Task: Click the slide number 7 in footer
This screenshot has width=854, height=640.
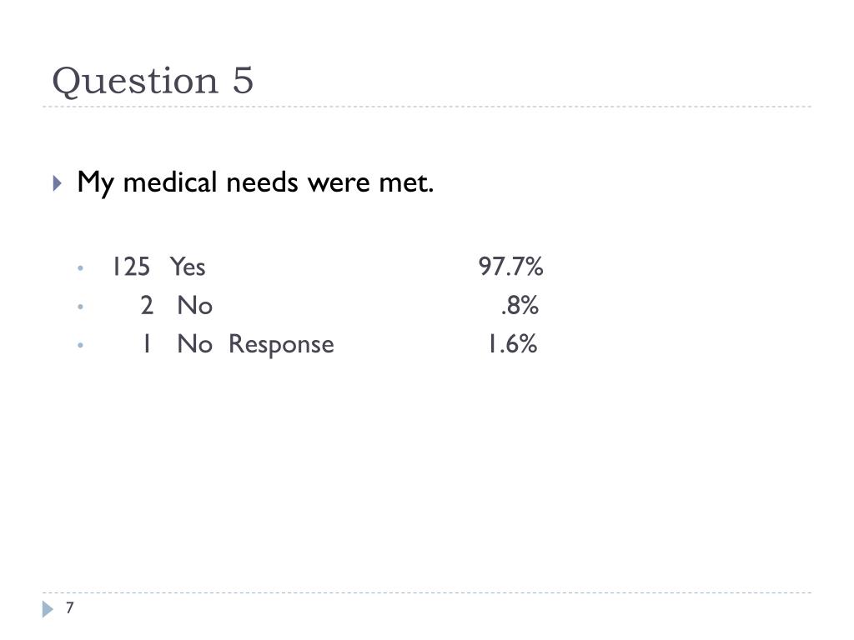Action: [x=70, y=607]
